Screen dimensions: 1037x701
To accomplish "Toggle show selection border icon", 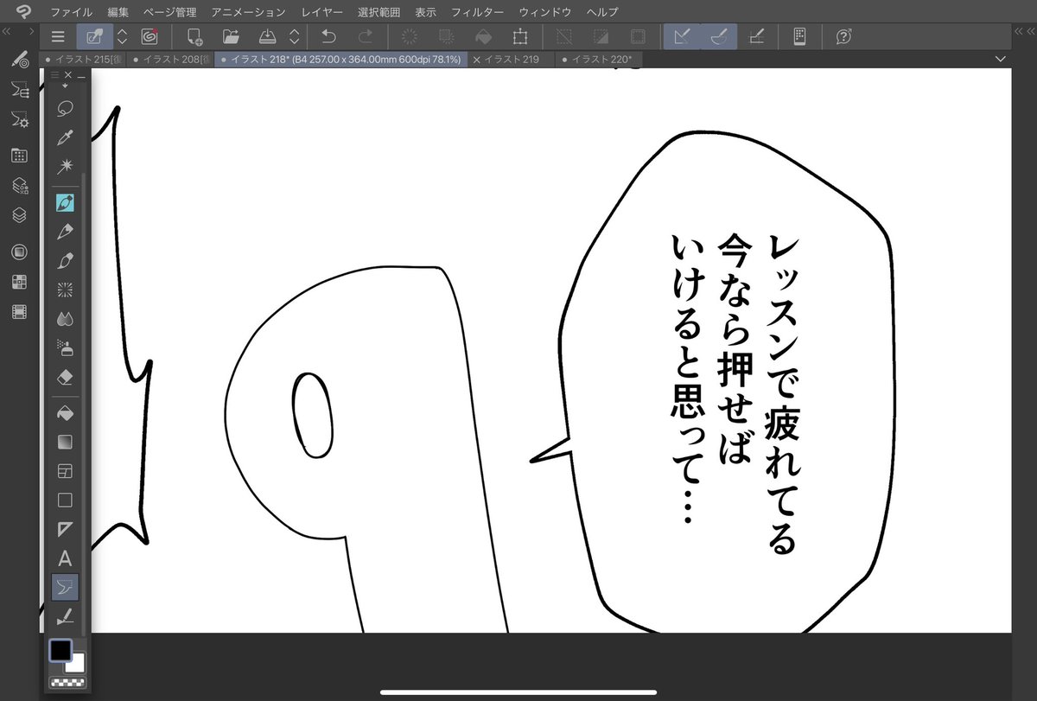I will click(x=638, y=36).
